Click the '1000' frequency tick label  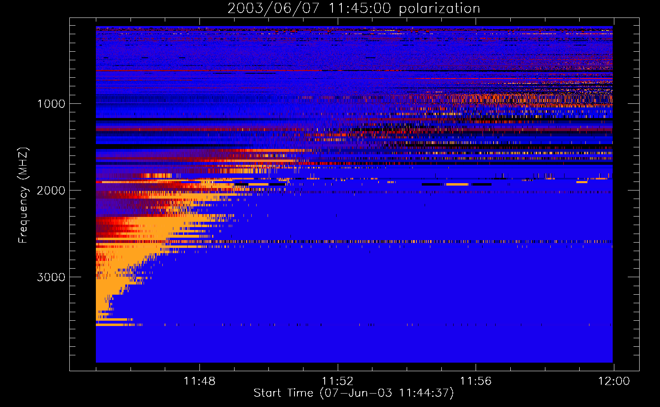(51, 104)
